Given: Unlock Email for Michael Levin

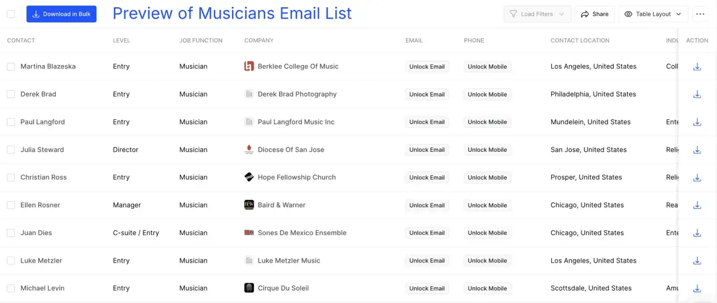Looking at the screenshot, I should click(427, 288).
